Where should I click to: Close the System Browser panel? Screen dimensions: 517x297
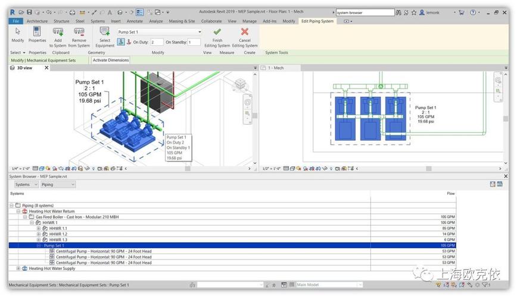pyautogui.click(x=506, y=176)
